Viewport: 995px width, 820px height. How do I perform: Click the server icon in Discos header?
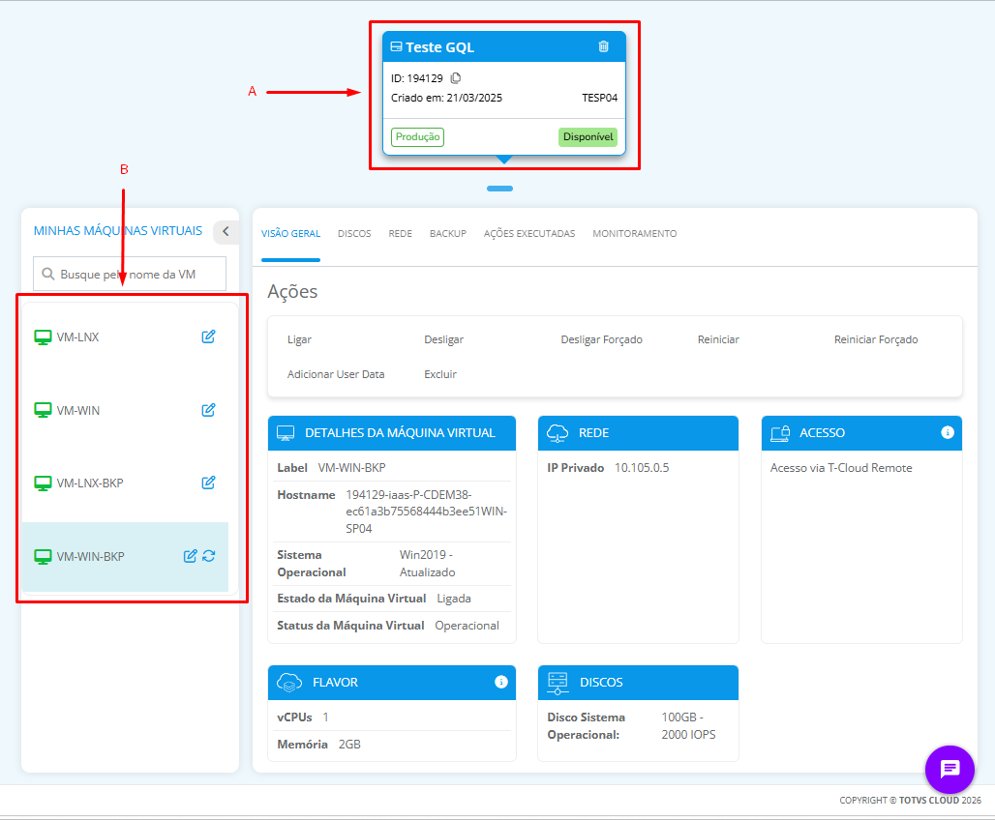558,683
